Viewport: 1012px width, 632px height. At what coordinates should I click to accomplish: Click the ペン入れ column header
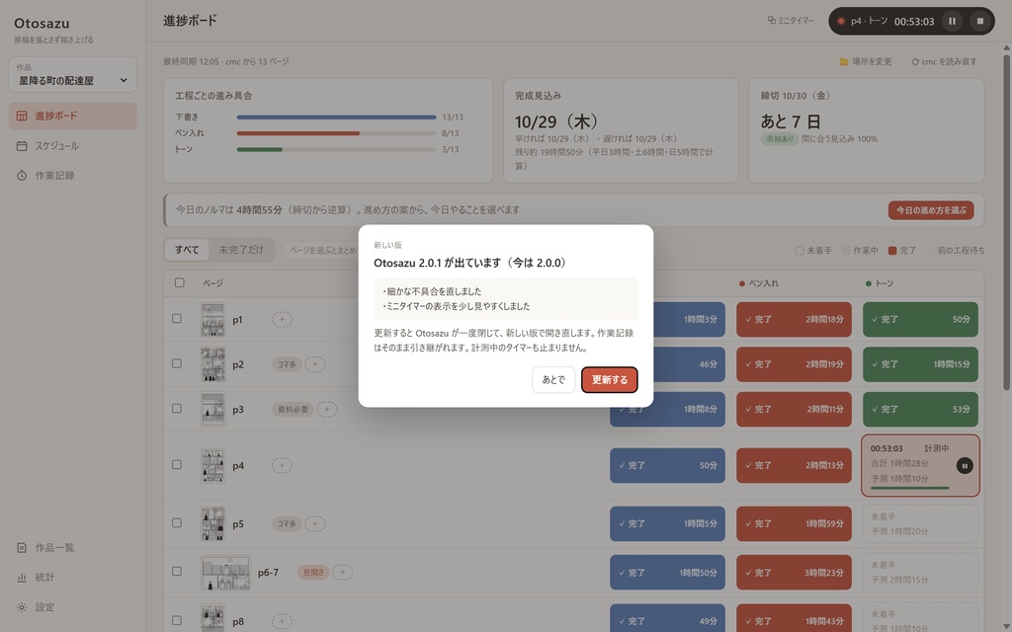click(x=759, y=283)
